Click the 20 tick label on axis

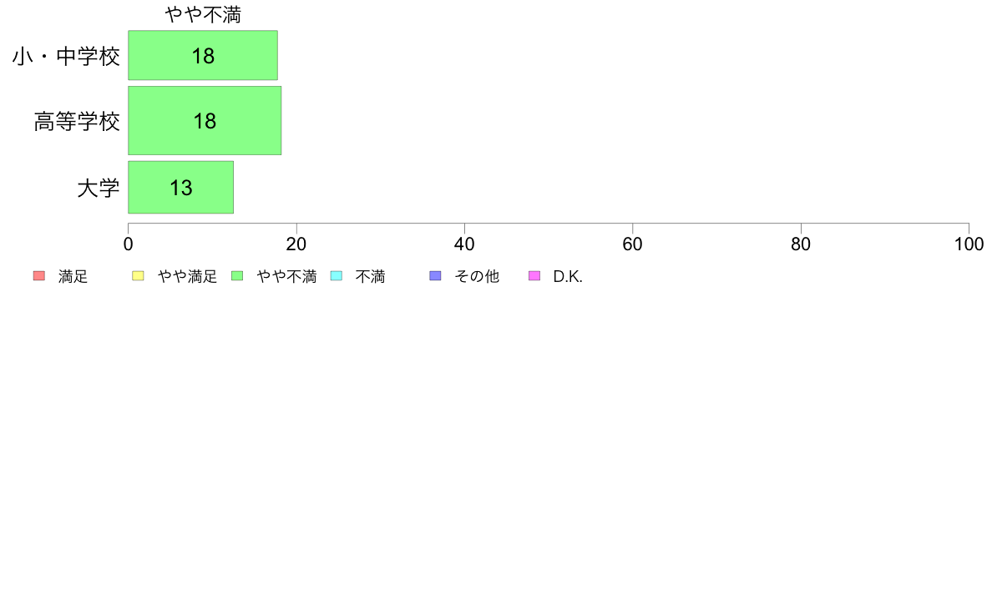tap(296, 244)
